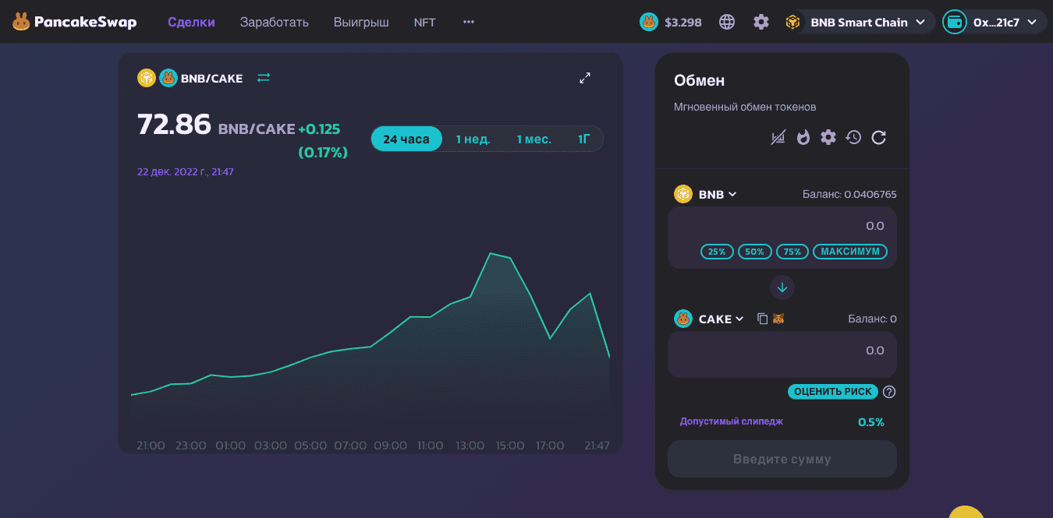
Task: Open the Сделки menu
Action: click(191, 22)
